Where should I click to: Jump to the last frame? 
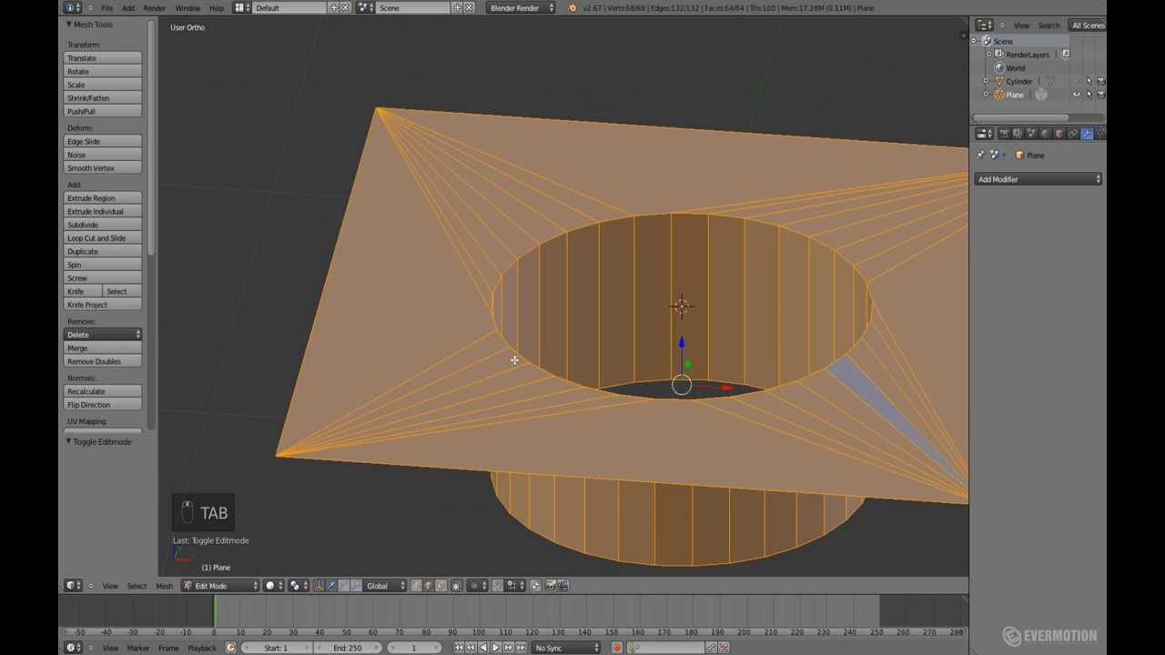pos(519,648)
